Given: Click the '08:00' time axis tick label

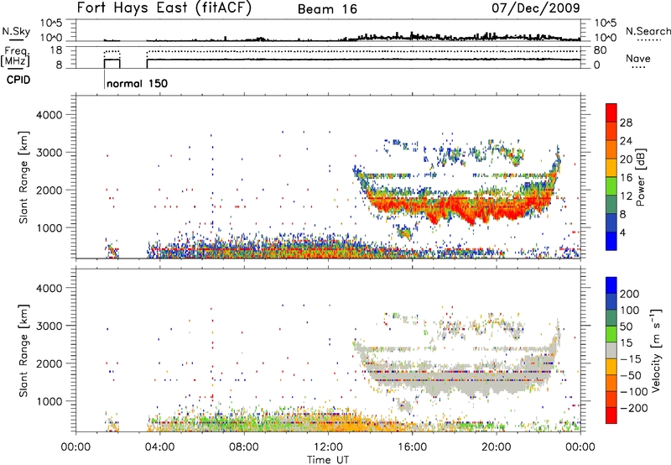Looking at the screenshot, I should pos(244,447).
